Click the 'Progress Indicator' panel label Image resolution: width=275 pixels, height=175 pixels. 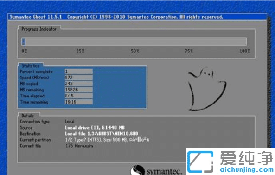tap(39, 29)
